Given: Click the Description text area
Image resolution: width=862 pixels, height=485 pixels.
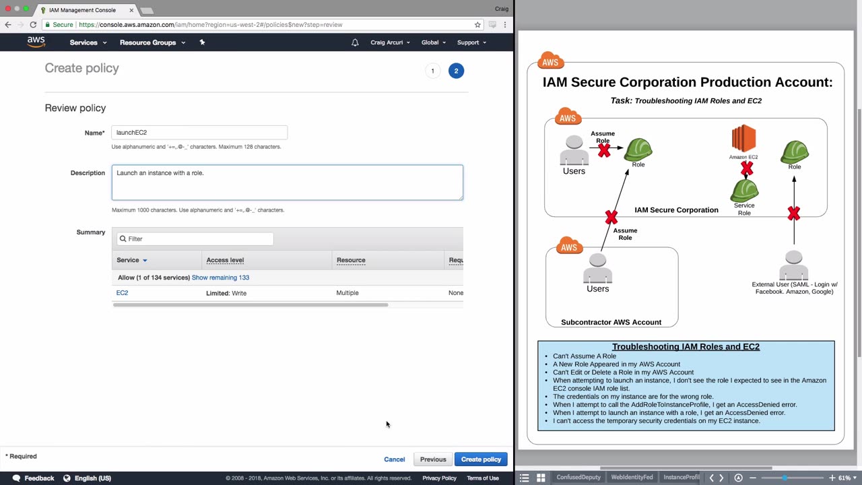Looking at the screenshot, I should click(x=288, y=183).
